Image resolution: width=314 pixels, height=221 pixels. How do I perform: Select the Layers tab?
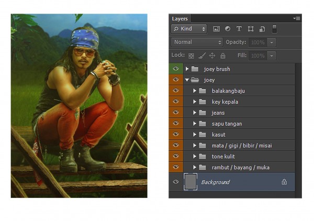click(x=180, y=18)
